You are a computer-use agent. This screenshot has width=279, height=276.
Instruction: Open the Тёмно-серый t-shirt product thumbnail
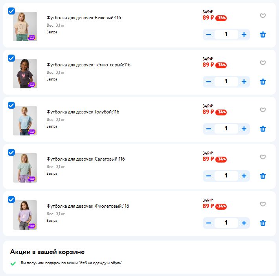click(x=25, y=73)
